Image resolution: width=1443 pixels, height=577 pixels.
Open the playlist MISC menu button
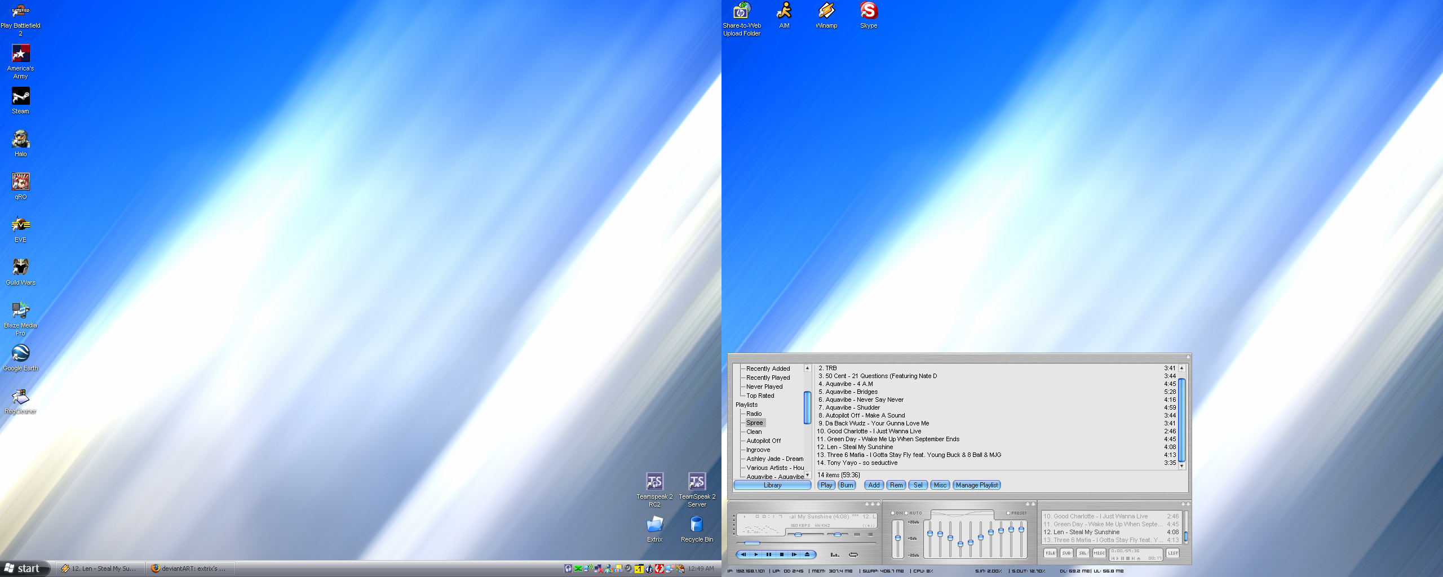1099,553
